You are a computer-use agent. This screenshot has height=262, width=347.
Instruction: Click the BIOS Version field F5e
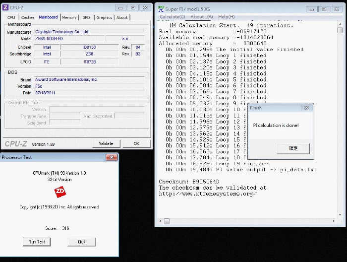(x=89, y=86)
